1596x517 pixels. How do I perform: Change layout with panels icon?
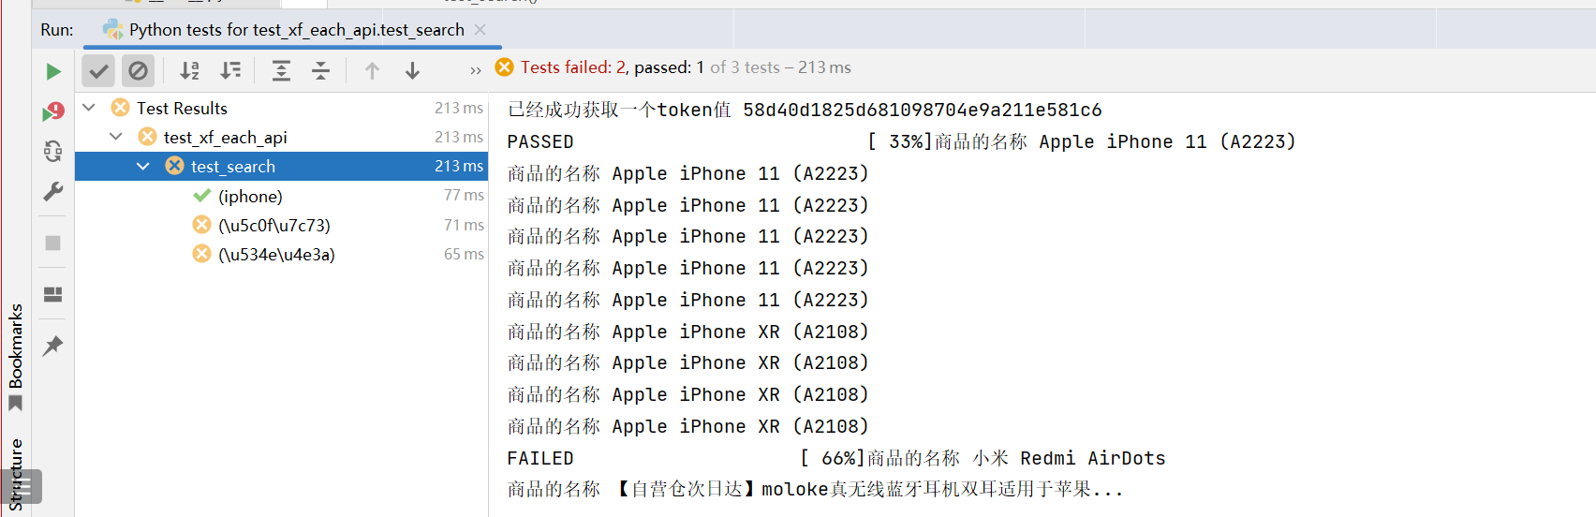point(53,294)
